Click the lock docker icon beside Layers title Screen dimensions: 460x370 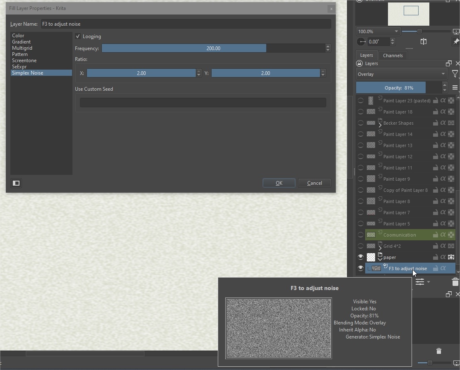point(359,63)
